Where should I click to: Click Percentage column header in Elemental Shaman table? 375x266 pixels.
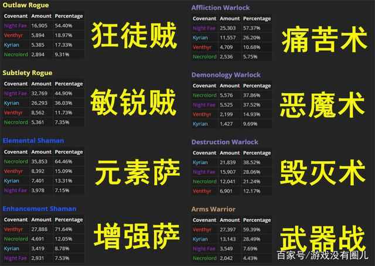click(69, 152)
